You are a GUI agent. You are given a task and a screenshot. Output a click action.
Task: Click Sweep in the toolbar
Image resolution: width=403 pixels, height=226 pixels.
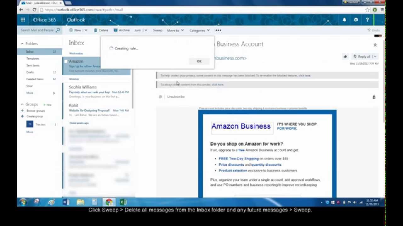[x=157, y=30]
